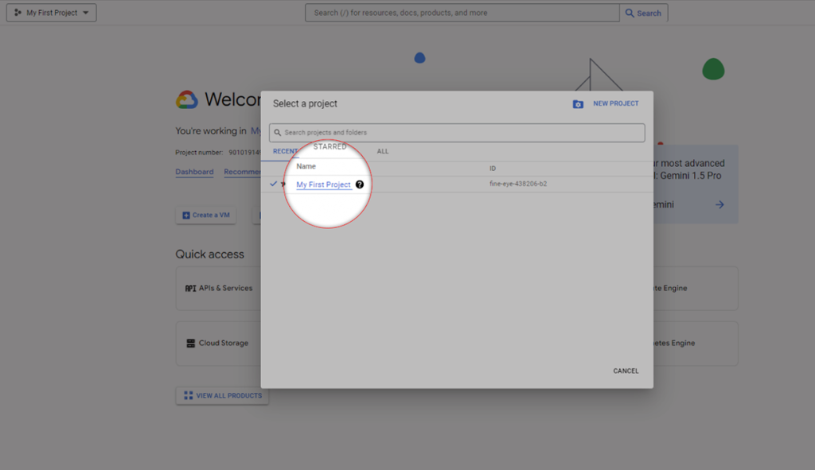This screenshot has height=470, width=815.
Task: Click the Google Cloud logo
Action: (x=187, y=99)
